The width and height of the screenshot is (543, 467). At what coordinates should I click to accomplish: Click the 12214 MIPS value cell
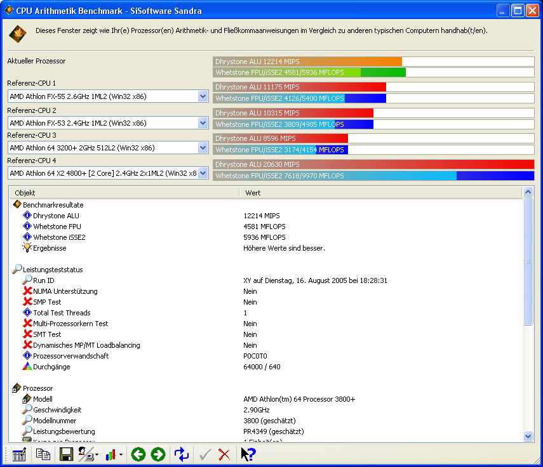(262, 216)
